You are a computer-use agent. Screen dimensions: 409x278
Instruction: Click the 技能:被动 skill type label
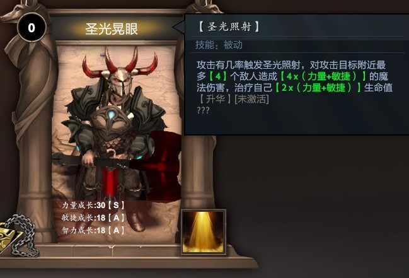pyautogui.click(x=219, y=45)
